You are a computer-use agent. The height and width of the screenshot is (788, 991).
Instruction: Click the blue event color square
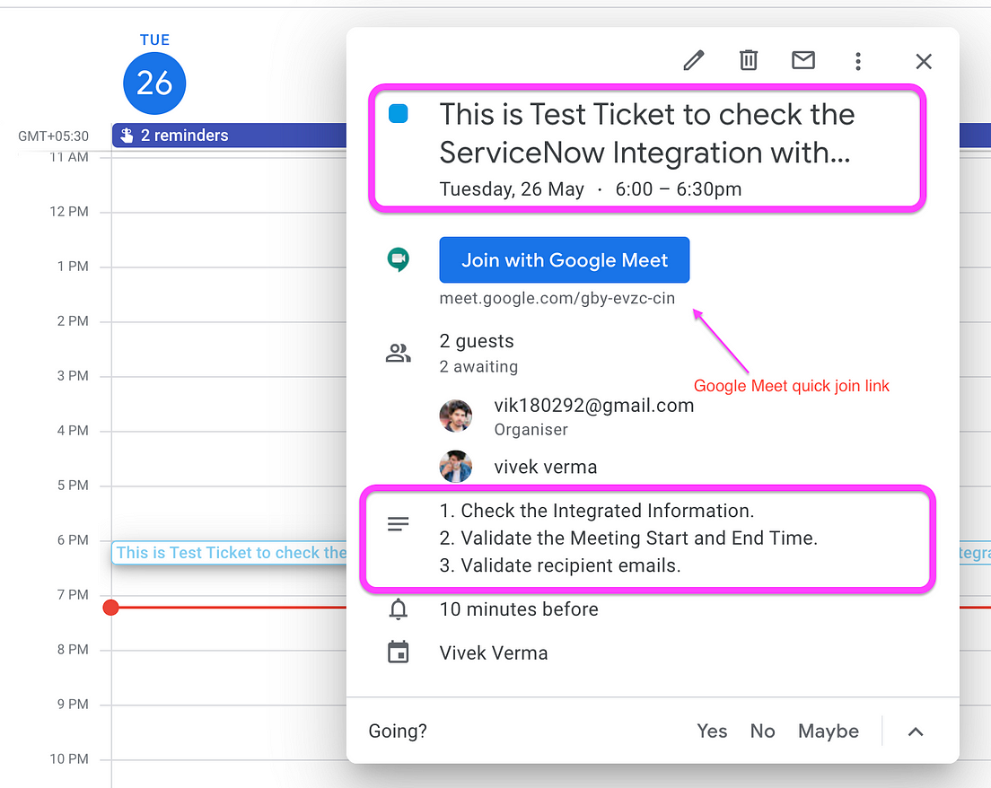[399, 114]
